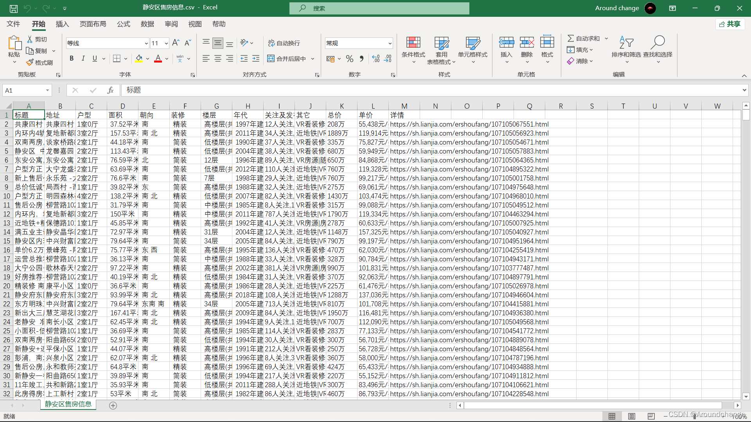This screenshot has height=422, width=751.
Task: Click the red font color swatch
Action: pos(158,59)
